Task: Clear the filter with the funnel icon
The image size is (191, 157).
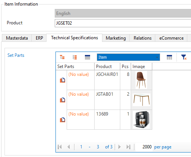Action: coord(184,57)
